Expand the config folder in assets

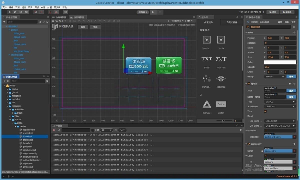click(7, 89)
